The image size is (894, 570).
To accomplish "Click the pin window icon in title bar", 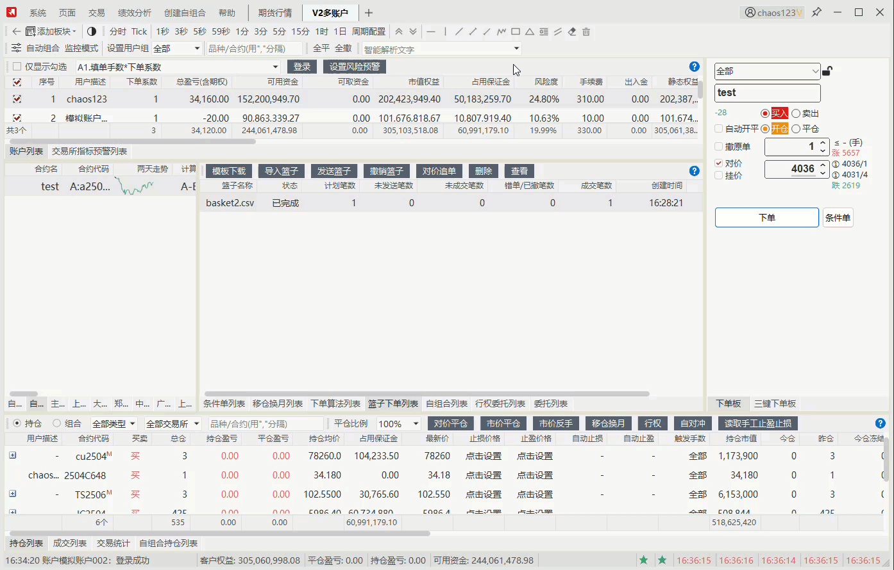I will click(816, 12).
